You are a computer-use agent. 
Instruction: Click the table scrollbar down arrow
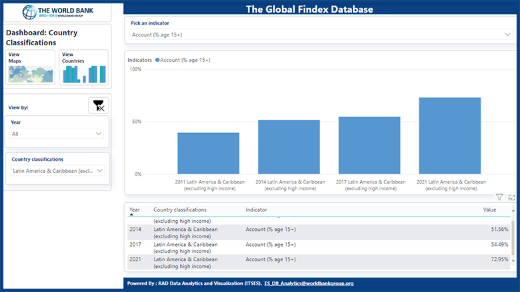coord(513,261)
